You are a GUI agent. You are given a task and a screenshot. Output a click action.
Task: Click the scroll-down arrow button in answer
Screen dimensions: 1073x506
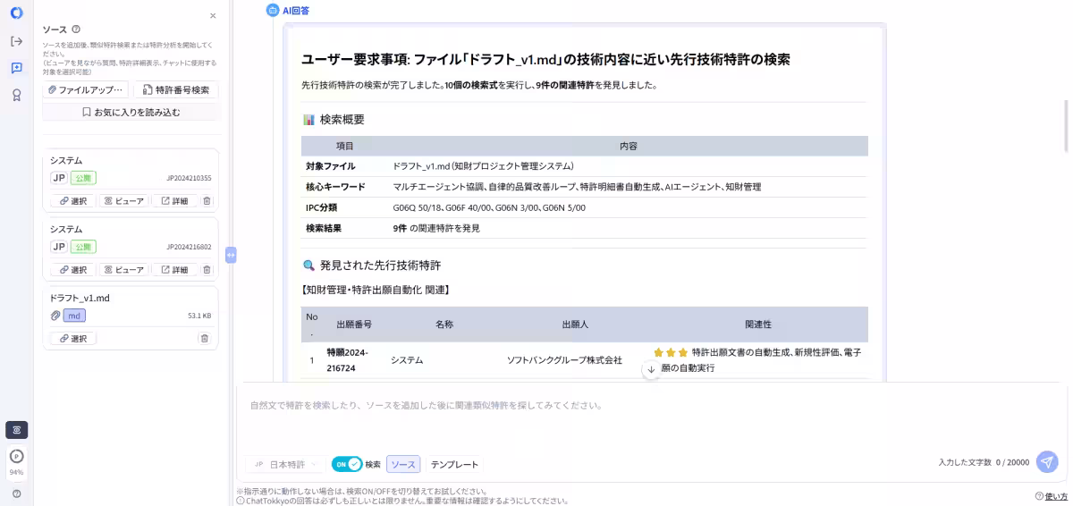coord(651,369)
